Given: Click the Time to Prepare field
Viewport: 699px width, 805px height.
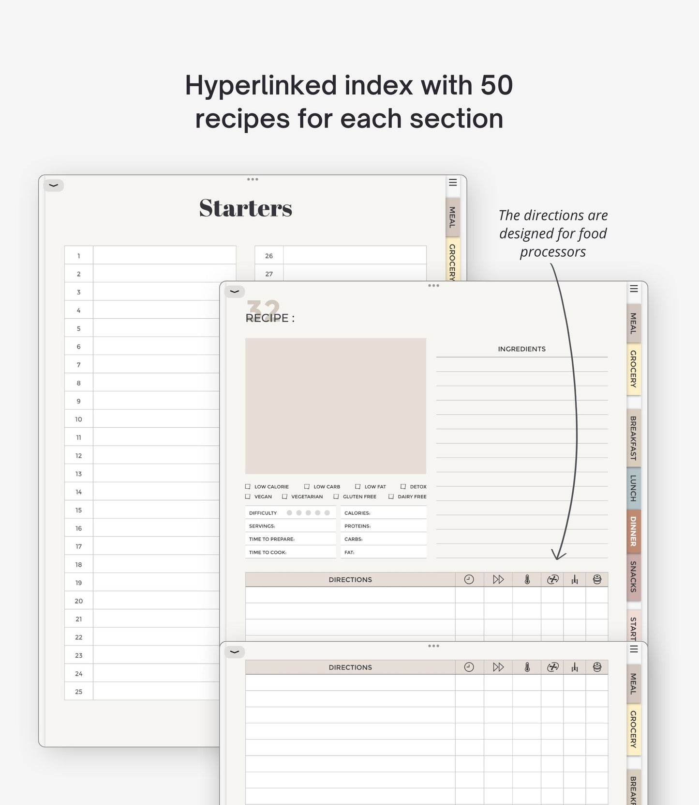Looking at the screenshot, I should coord(290,539).
